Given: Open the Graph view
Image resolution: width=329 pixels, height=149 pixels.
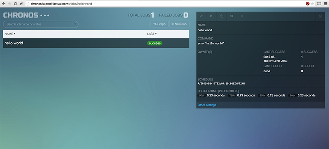Looking at the screenshot, I should [160, 24].
